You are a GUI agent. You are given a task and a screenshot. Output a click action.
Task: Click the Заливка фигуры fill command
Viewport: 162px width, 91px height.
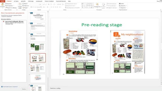coord(112,4)
